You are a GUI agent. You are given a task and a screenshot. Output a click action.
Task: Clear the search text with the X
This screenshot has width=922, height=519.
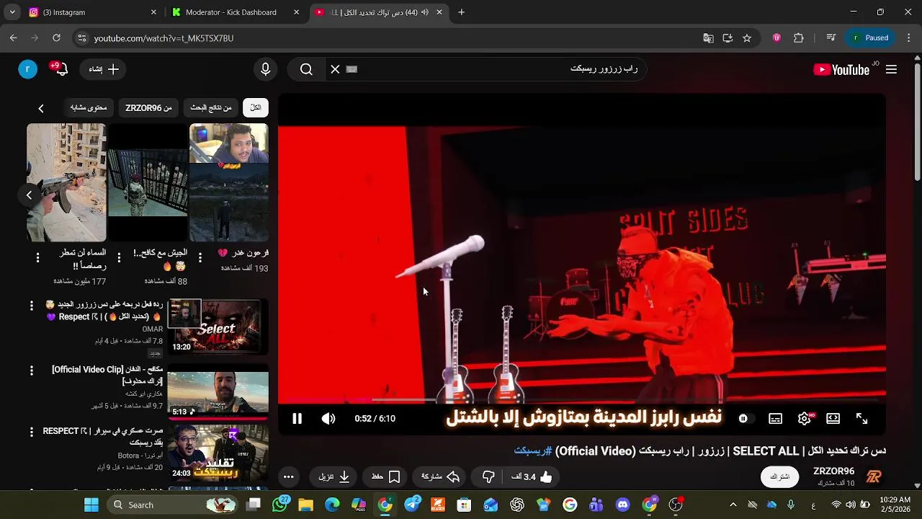335,69
